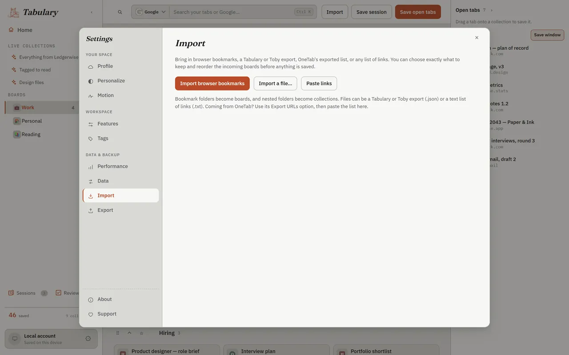Star the Hiring collection
The image size is (569, 355).
[141, 333]
